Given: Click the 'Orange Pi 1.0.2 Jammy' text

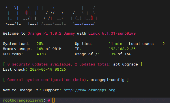Looking at the screenshot, I should pyautogui.click(x=51, y=33).
